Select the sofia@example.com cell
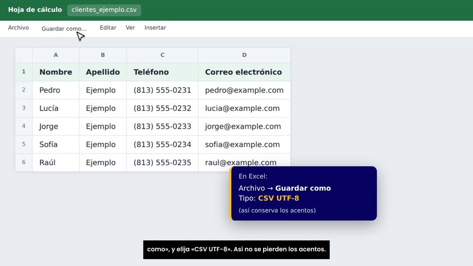Viewport: 473px width, 266px height. tap(244, 144)
